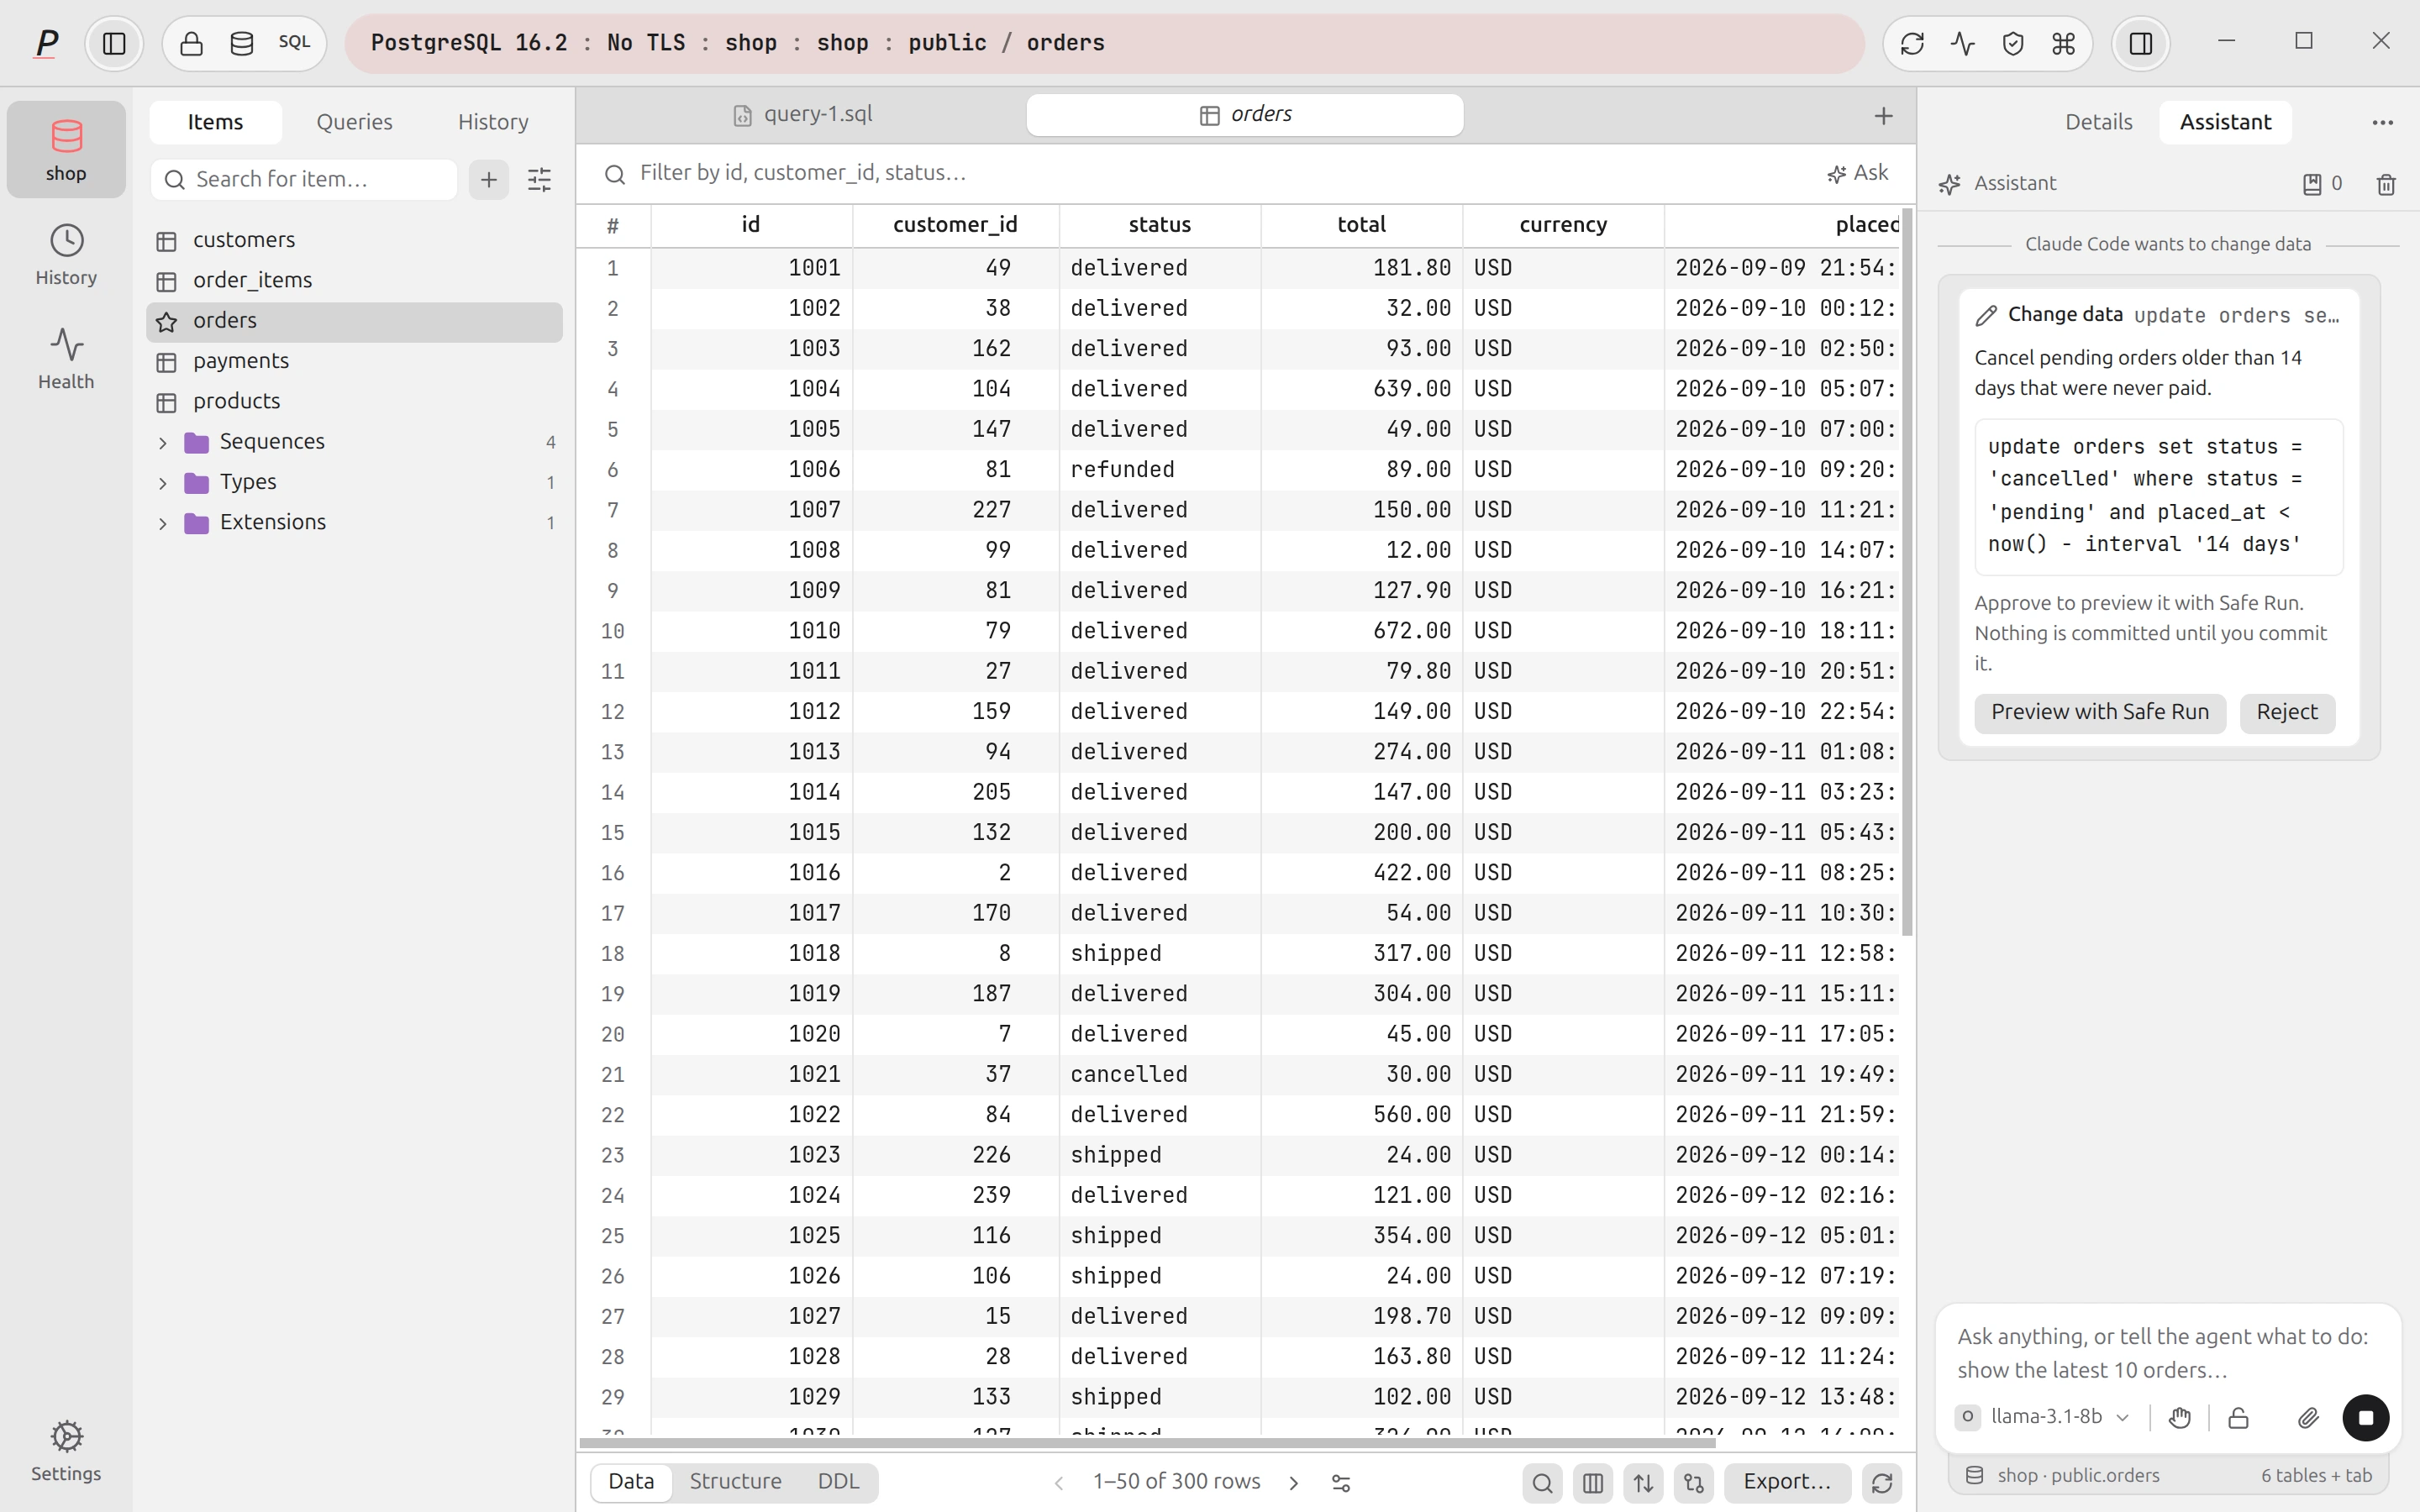Toggle the unlock icon in the assistant input

coord(2238,1418)
